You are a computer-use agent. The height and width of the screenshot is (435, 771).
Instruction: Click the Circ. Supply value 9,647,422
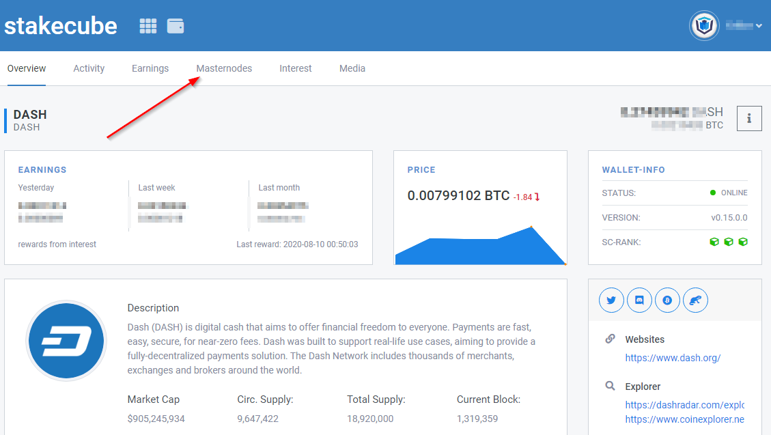257,419
